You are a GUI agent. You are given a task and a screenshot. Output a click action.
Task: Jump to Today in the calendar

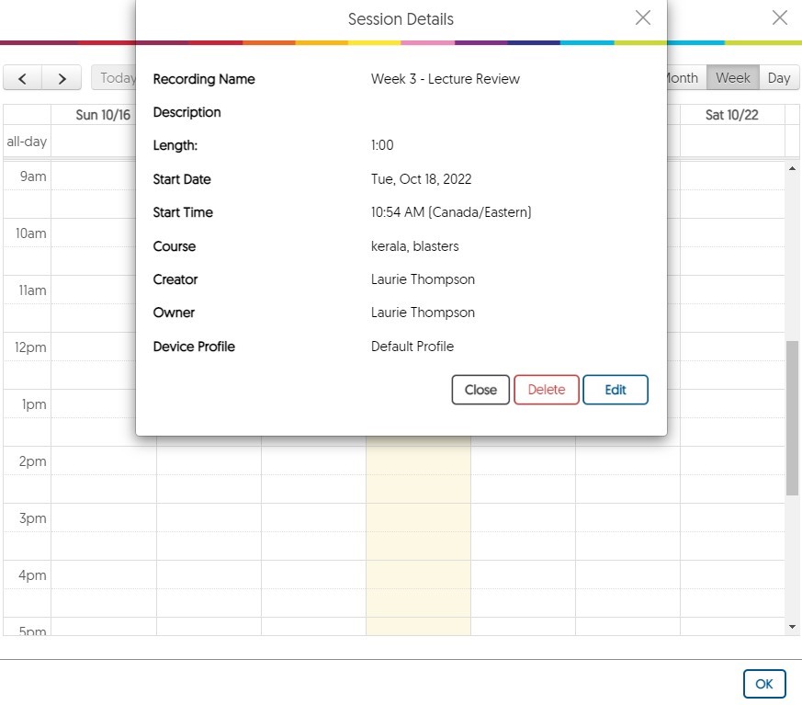pos(114,78)
